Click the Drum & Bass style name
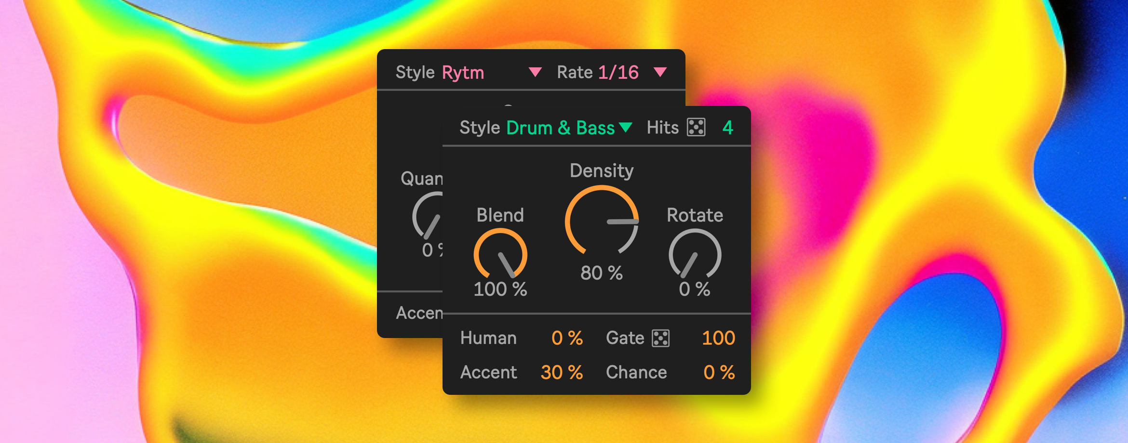 (x=560, y=128)
